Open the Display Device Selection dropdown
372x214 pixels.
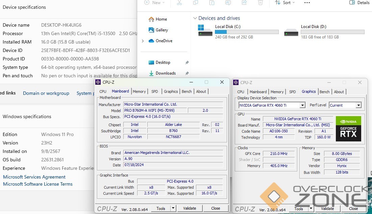pos(302,105)
